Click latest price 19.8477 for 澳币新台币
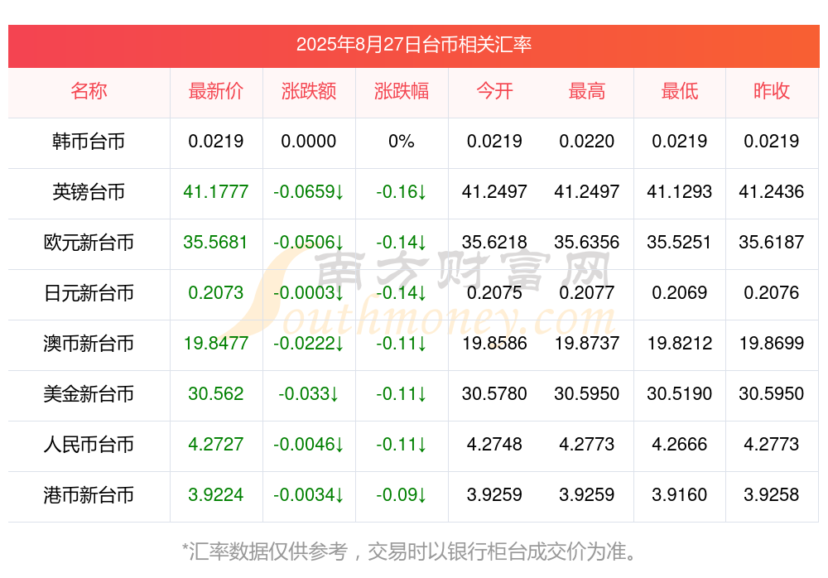The height and width of the screenshot is (578, 828). tap(215, 344)
